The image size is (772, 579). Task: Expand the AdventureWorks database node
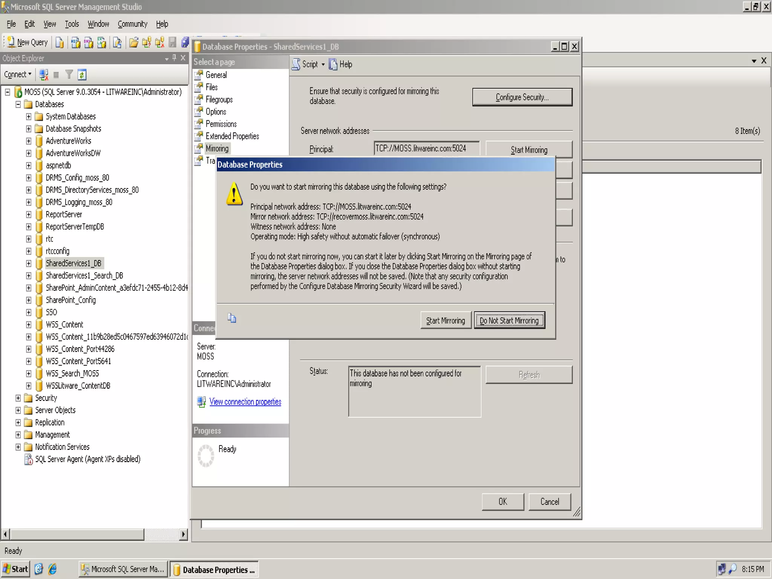point(29,141)
